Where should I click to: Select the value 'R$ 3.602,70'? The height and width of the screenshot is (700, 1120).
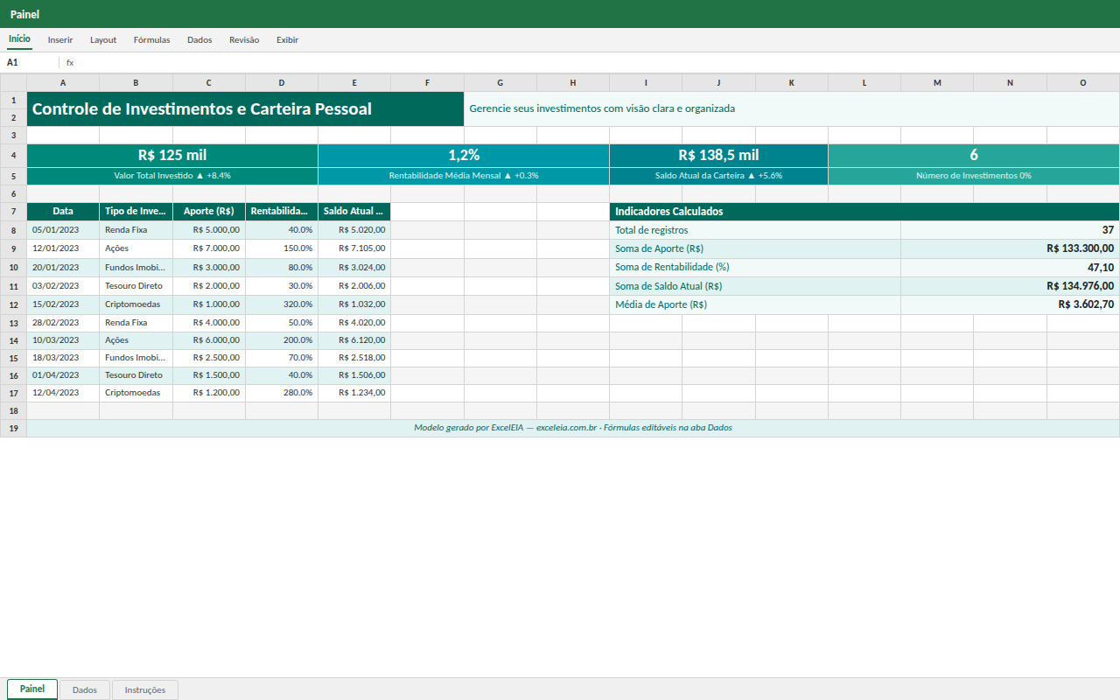click(x=1011, y=304)
